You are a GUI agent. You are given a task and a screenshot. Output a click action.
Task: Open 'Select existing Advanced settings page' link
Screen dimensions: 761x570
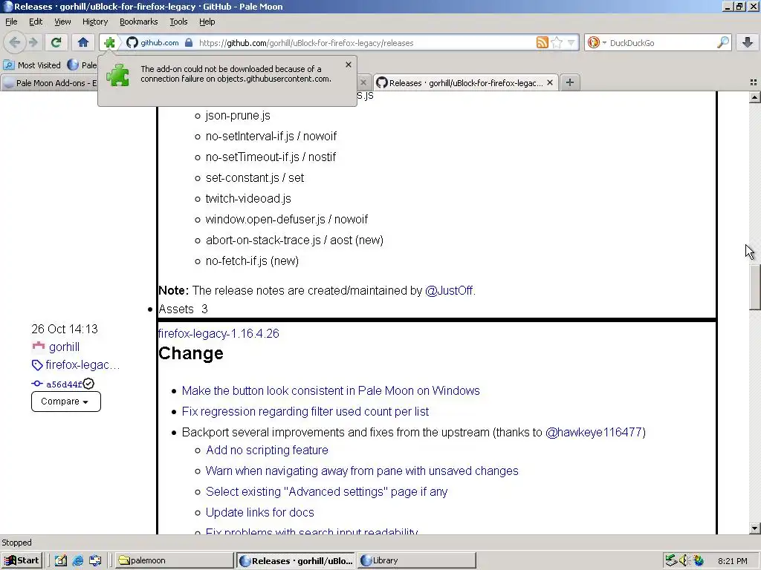click(x=327, y=492)
